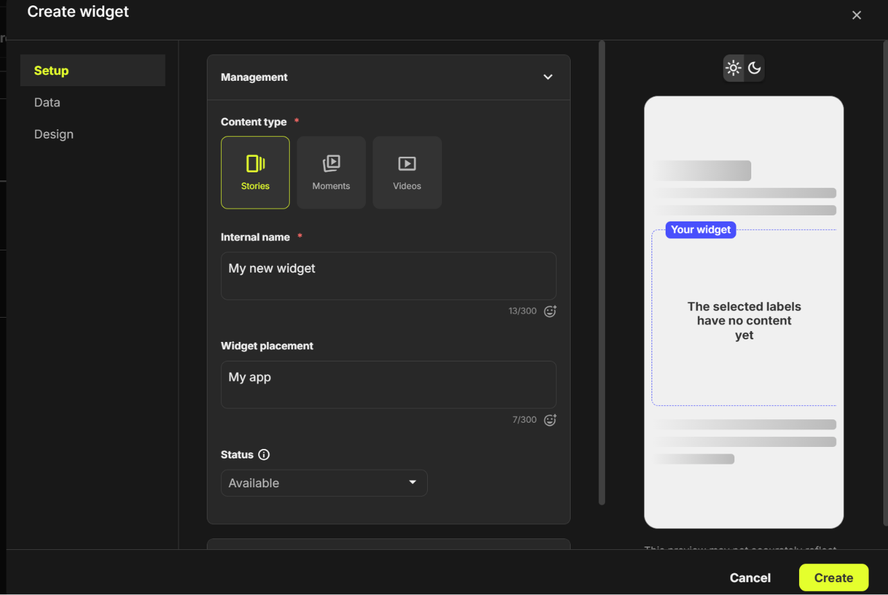Go to the Setup tab

pos(93,71)
